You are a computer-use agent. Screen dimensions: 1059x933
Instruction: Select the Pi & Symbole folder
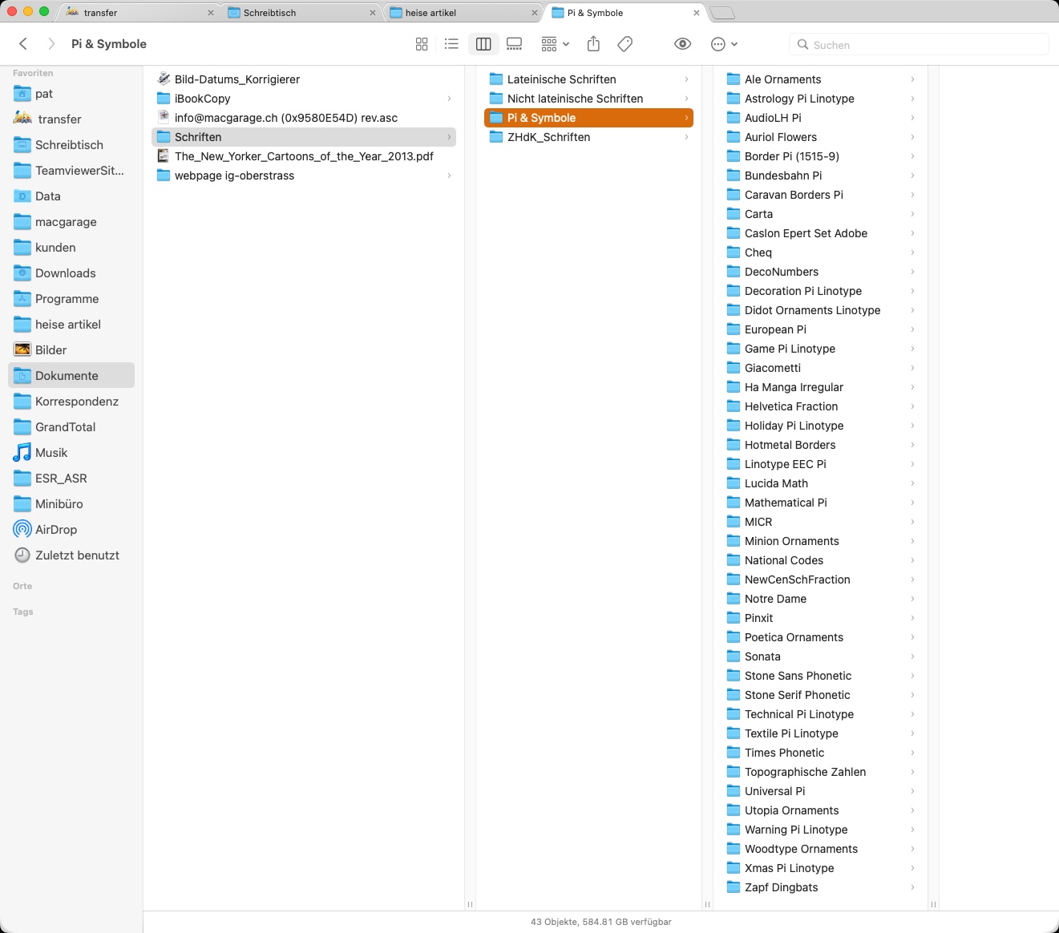pos(588,118)
